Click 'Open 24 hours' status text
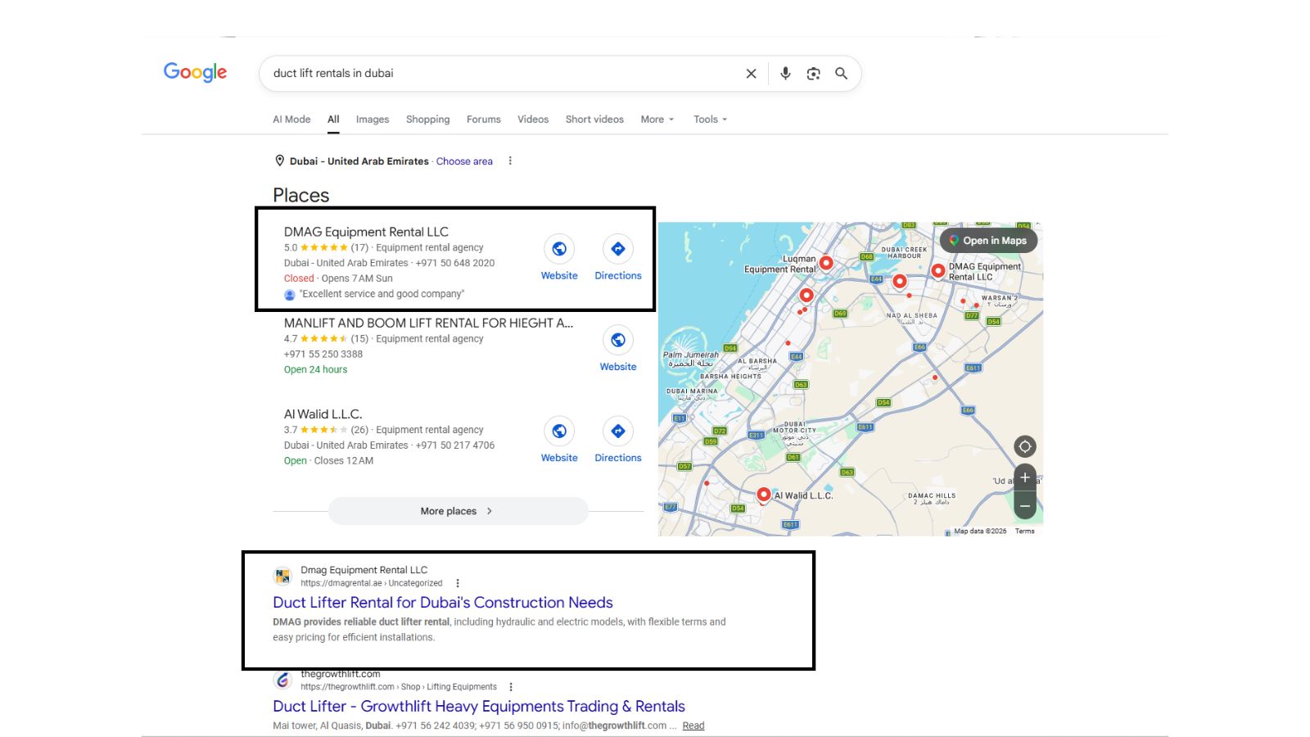Screen dimensions: 1310x737 click(x=315, y=370)
